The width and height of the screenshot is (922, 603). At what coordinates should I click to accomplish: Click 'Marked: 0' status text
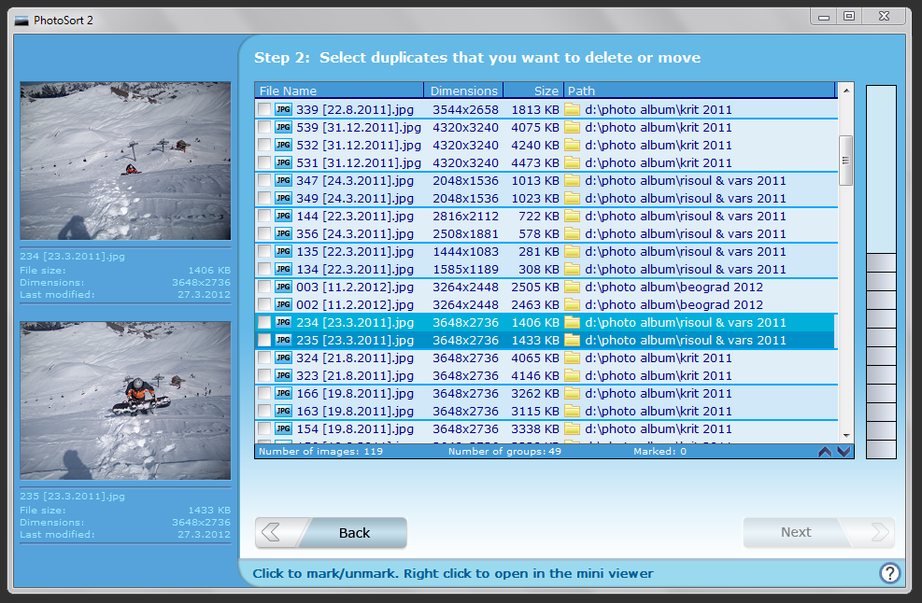click(x=660, y=452)
